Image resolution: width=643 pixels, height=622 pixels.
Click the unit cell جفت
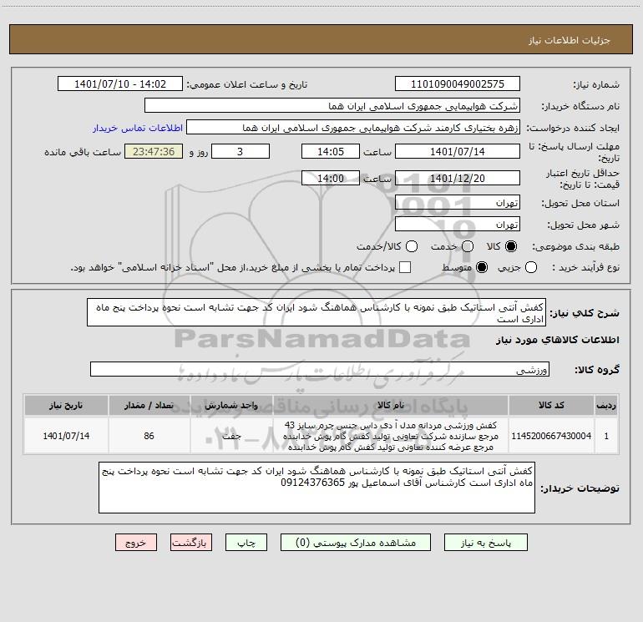[x=231, y=436]
